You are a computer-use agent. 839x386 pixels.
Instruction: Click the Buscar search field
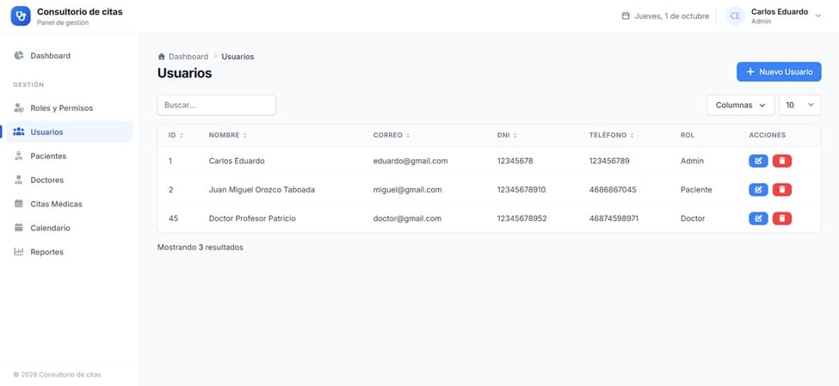pyautogui.click(x=216, y=106)
